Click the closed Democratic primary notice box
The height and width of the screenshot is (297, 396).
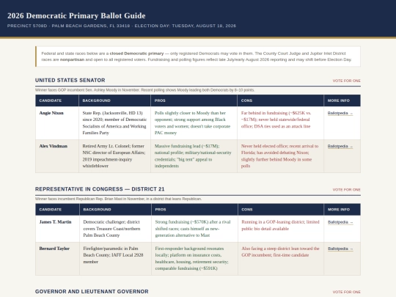tap(198, 56)
